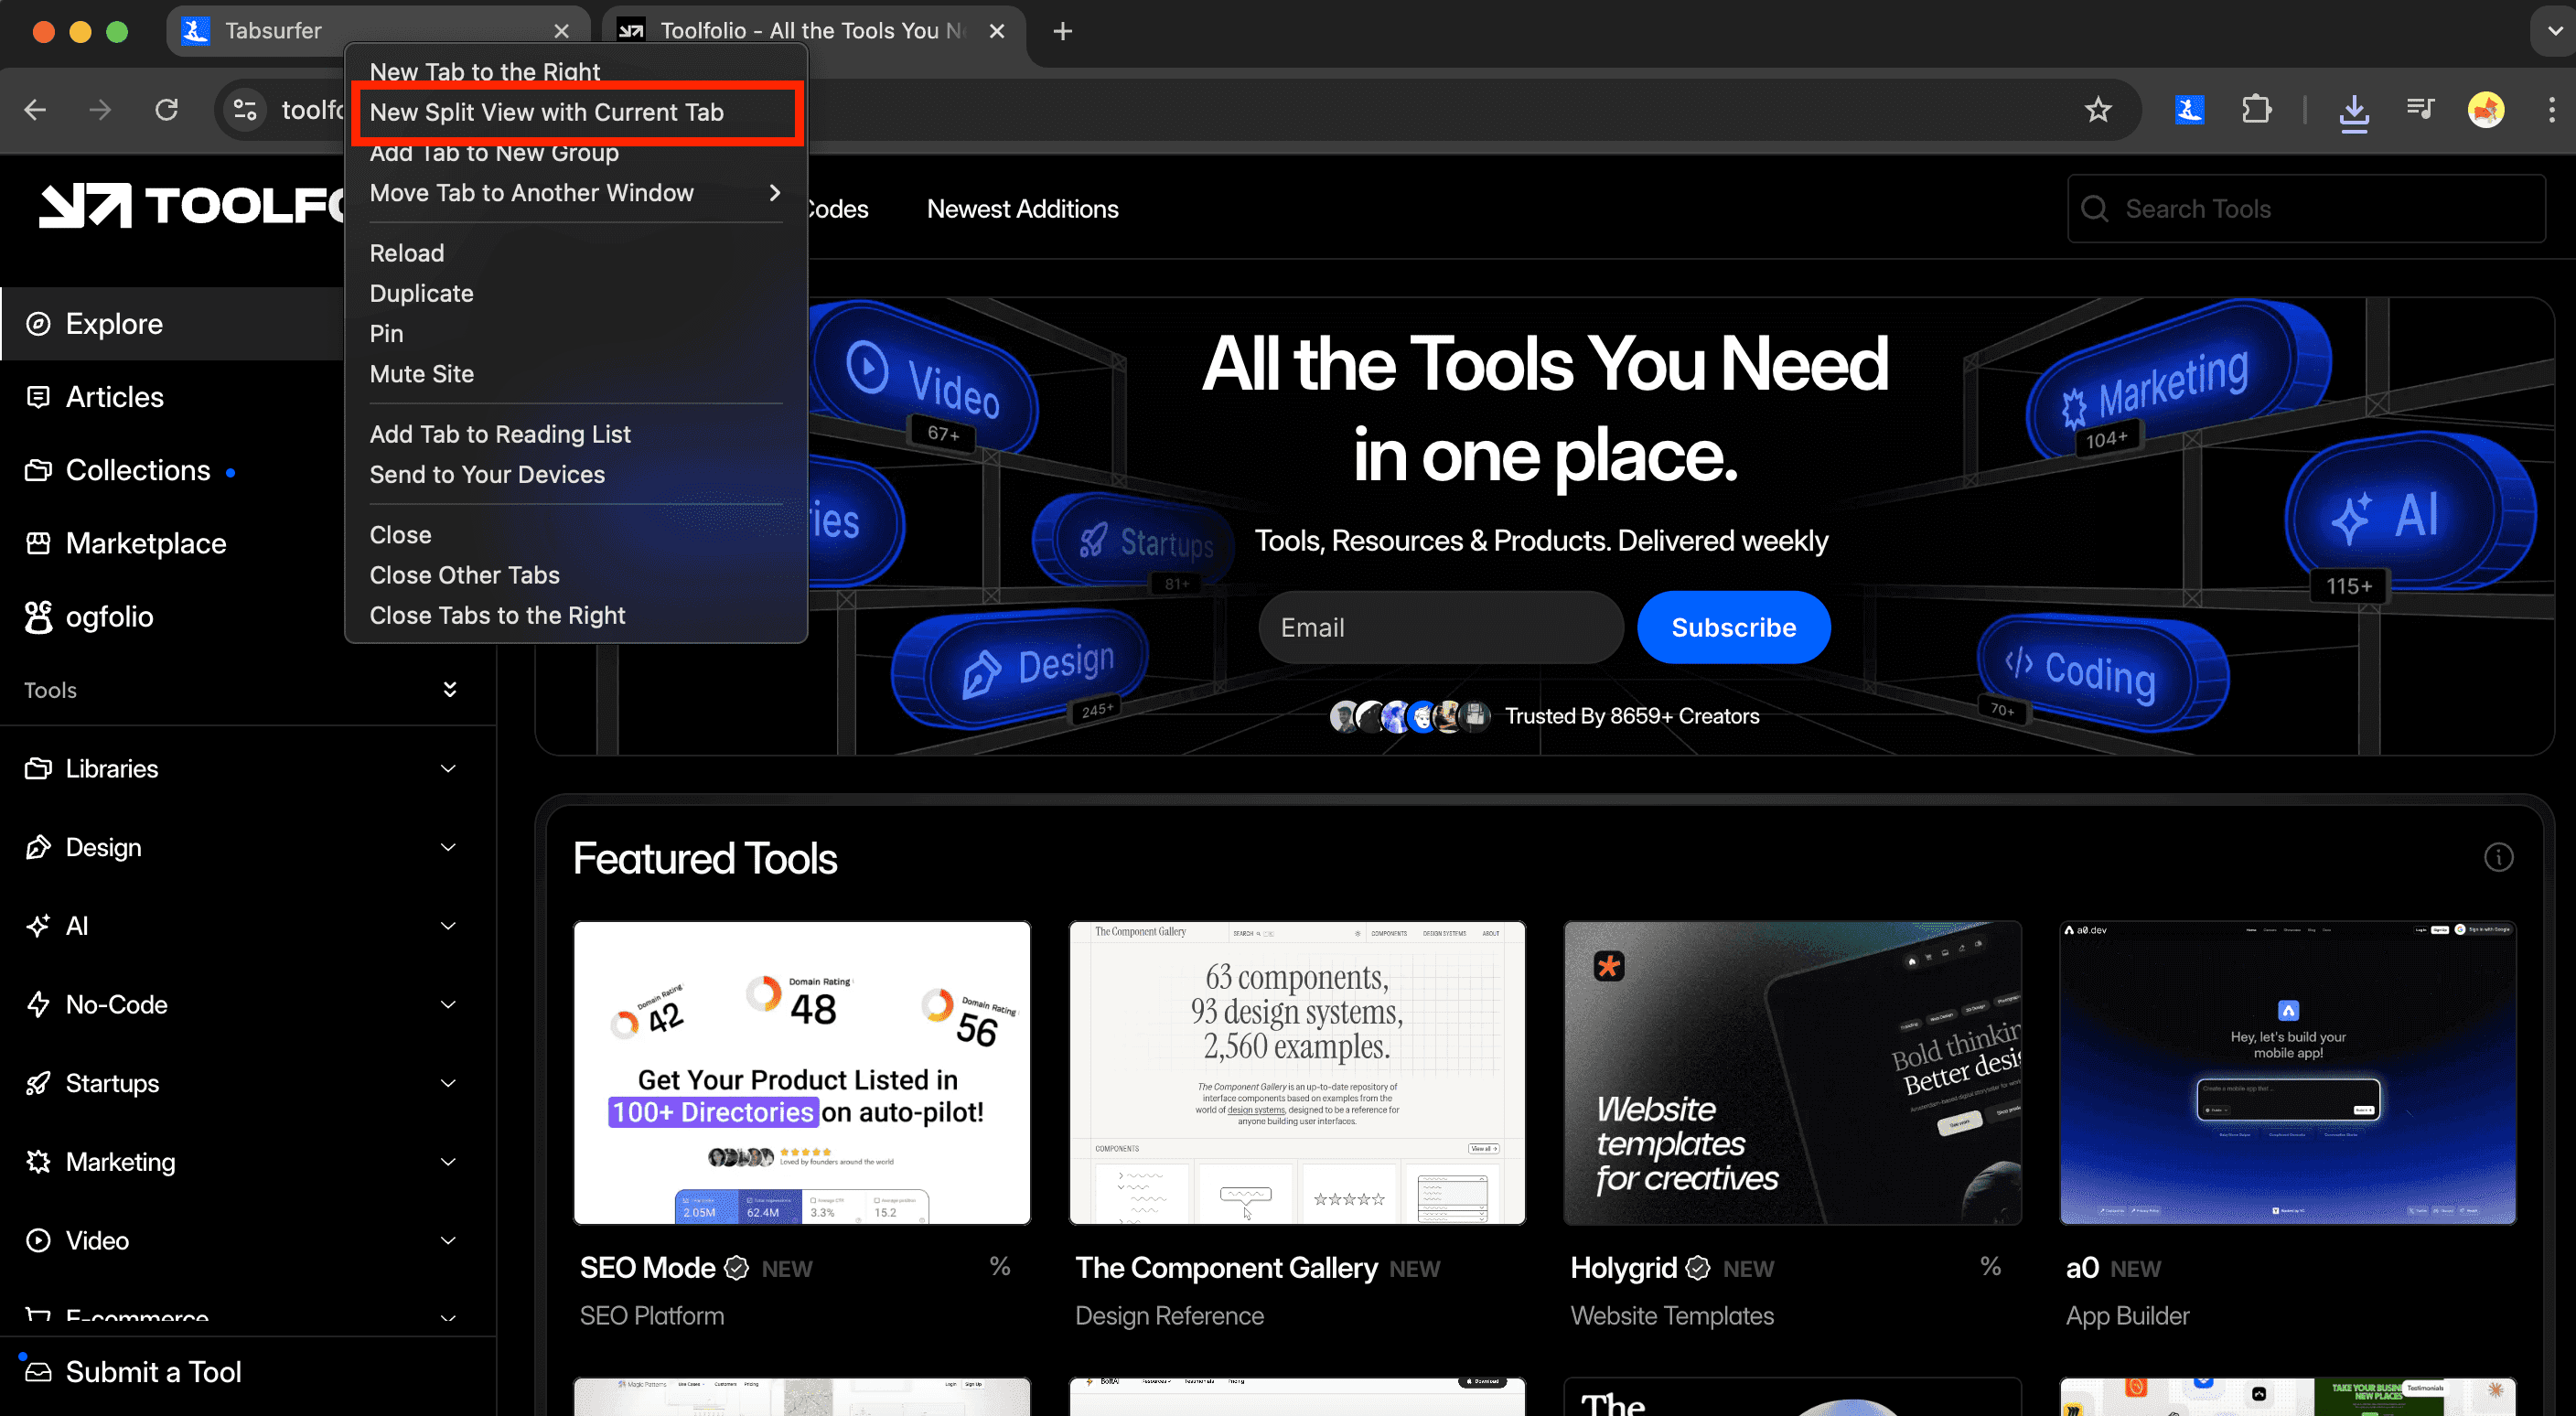This screenshot has width=2576, height=1416.
Task: Open the Extensions puzzle icon
Action: click(2256, 109)
